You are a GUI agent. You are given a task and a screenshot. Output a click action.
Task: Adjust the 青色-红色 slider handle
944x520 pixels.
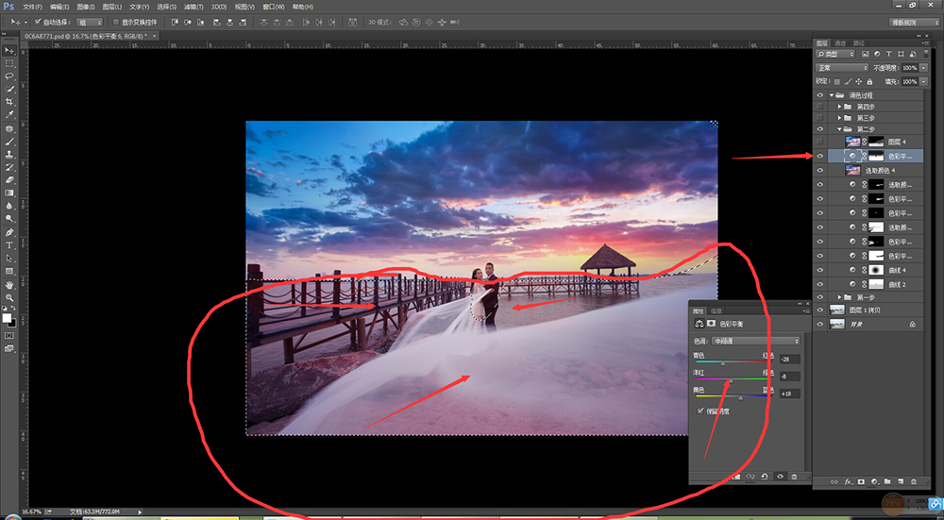[723, 363]
